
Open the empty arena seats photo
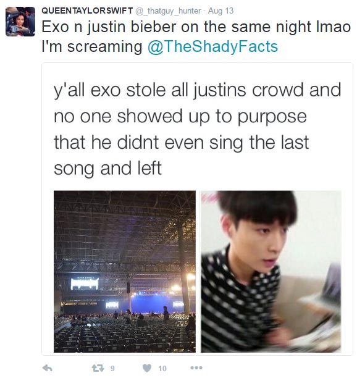point(125,271)
